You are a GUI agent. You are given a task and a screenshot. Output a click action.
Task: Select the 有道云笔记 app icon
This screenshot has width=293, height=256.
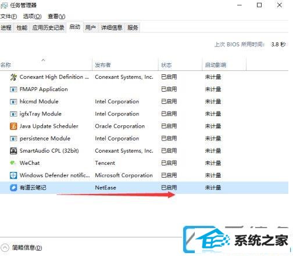(13, 188)
